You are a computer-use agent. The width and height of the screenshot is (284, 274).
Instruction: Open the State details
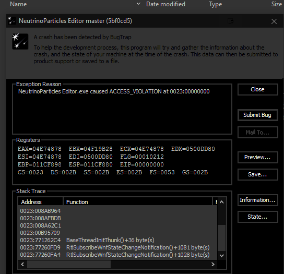(257, 217)
